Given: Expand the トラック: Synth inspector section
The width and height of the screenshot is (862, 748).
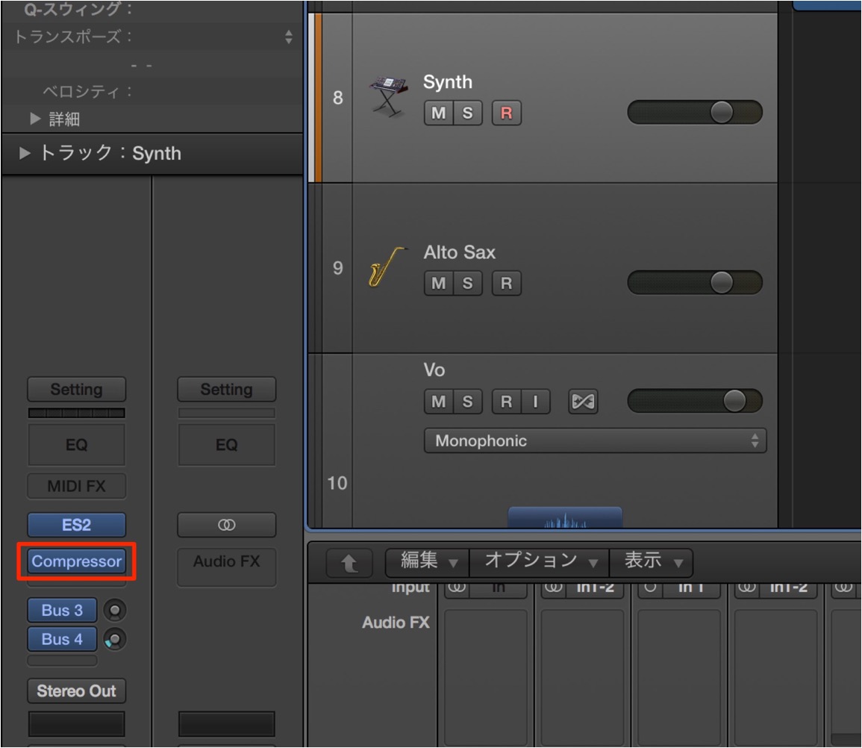Looking at the screenshot, I should [24, 153].
